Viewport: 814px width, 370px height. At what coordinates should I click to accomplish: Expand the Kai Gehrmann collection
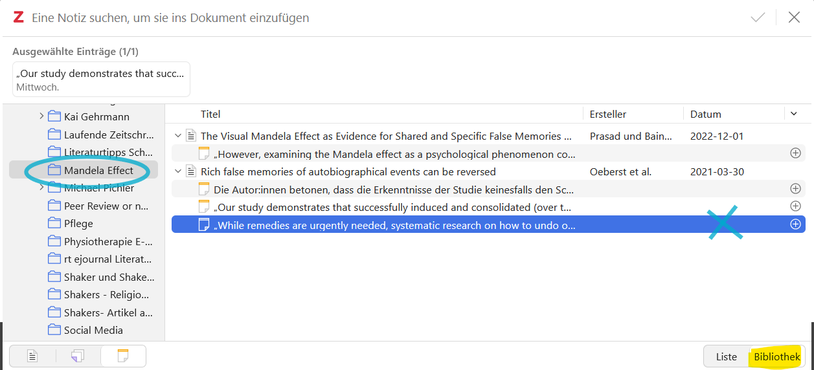point(41,116)
